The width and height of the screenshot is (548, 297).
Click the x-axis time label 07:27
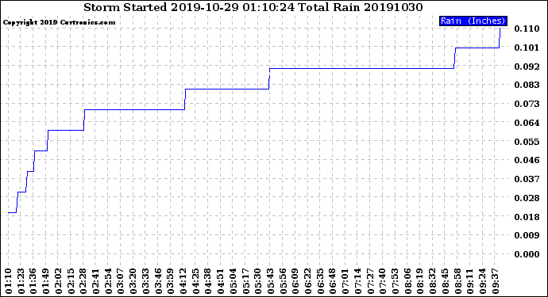tap(370, 281)
